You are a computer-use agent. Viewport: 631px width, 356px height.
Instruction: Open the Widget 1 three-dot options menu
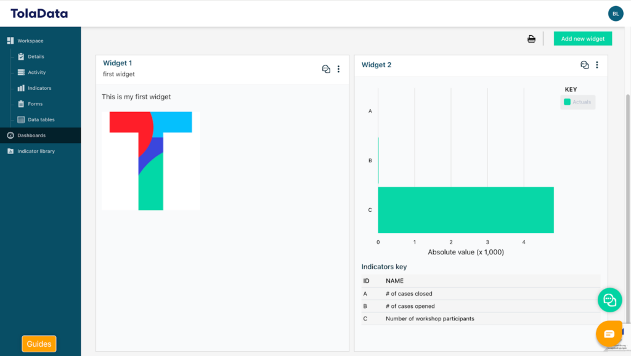click(338, 69)
